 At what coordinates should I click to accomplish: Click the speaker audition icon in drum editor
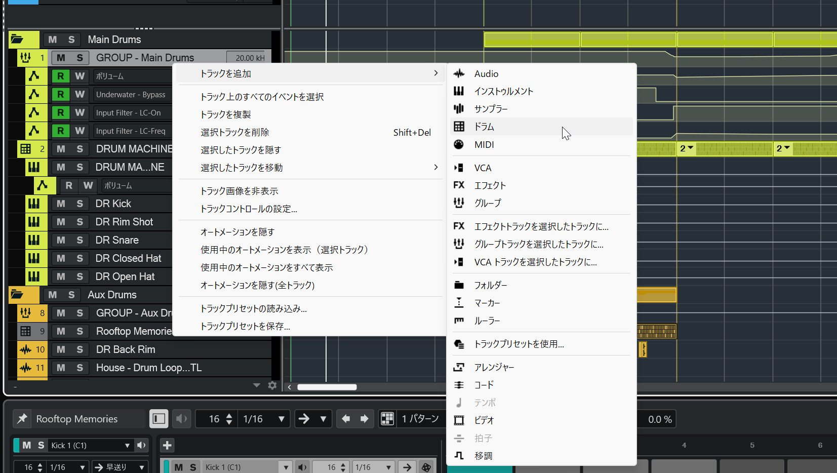[x=181, y=419]
